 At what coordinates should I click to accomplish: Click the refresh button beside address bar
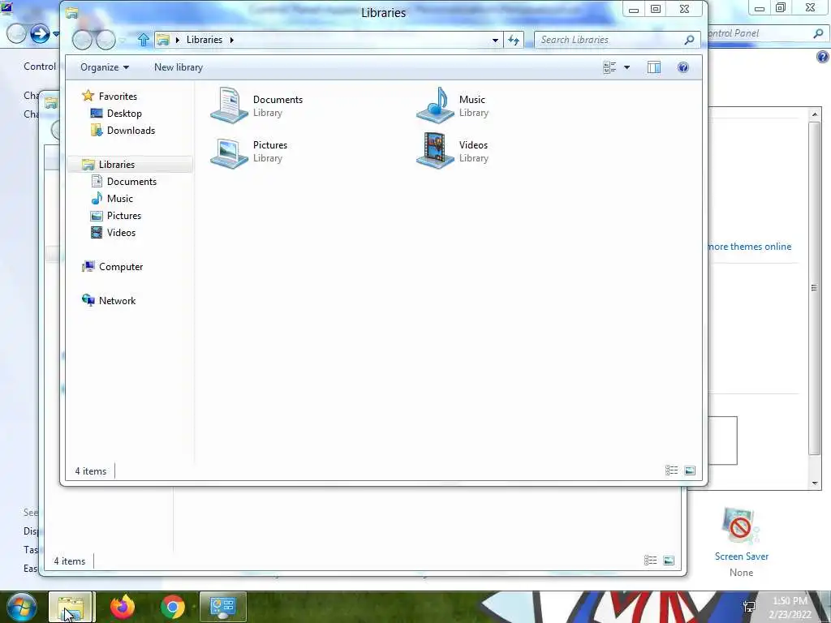pos(514,40)
